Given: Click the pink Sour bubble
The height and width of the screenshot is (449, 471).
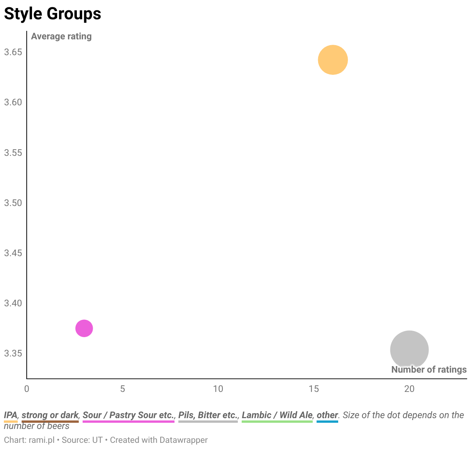Looking at the screenshot, I should (84, 328).
